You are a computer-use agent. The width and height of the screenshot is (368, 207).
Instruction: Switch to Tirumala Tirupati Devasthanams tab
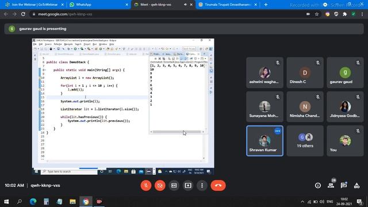(x=228, y=5)
